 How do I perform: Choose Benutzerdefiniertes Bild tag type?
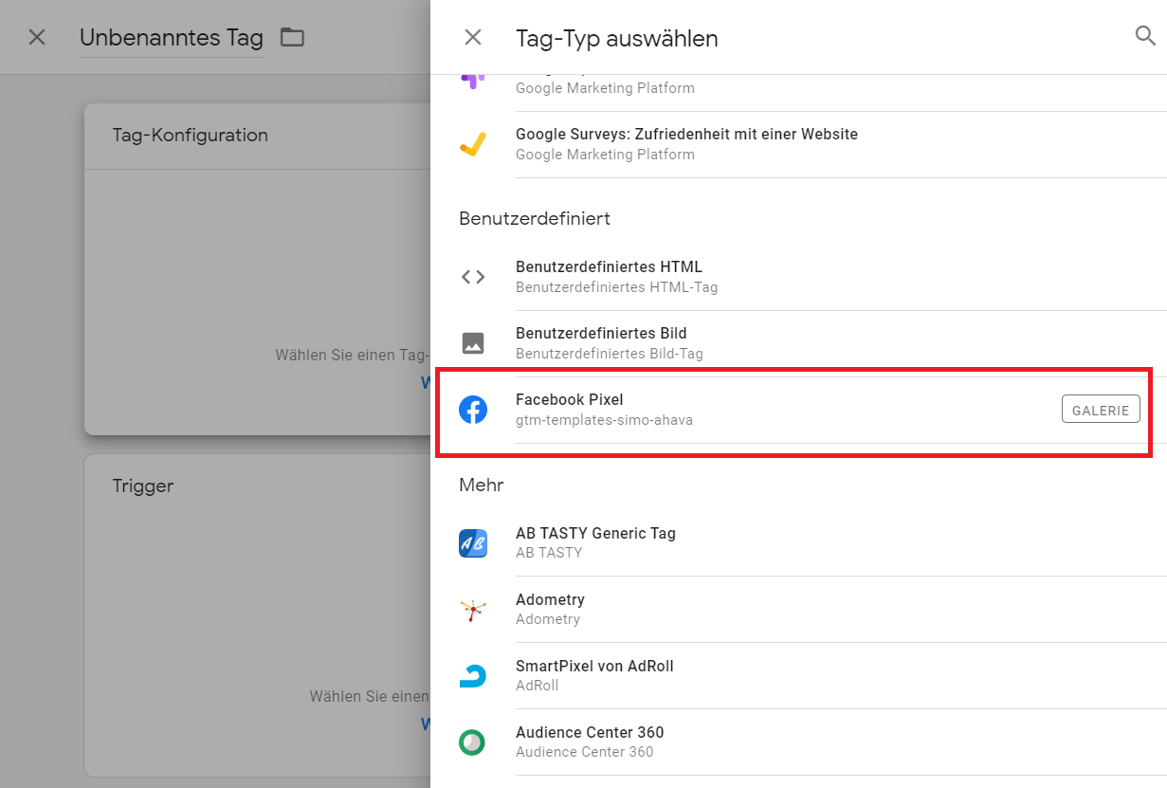pos(798,343)
